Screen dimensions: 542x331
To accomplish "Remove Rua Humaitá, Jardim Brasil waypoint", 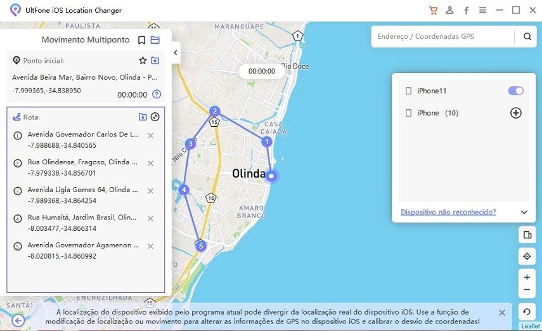I will point(150,219).
